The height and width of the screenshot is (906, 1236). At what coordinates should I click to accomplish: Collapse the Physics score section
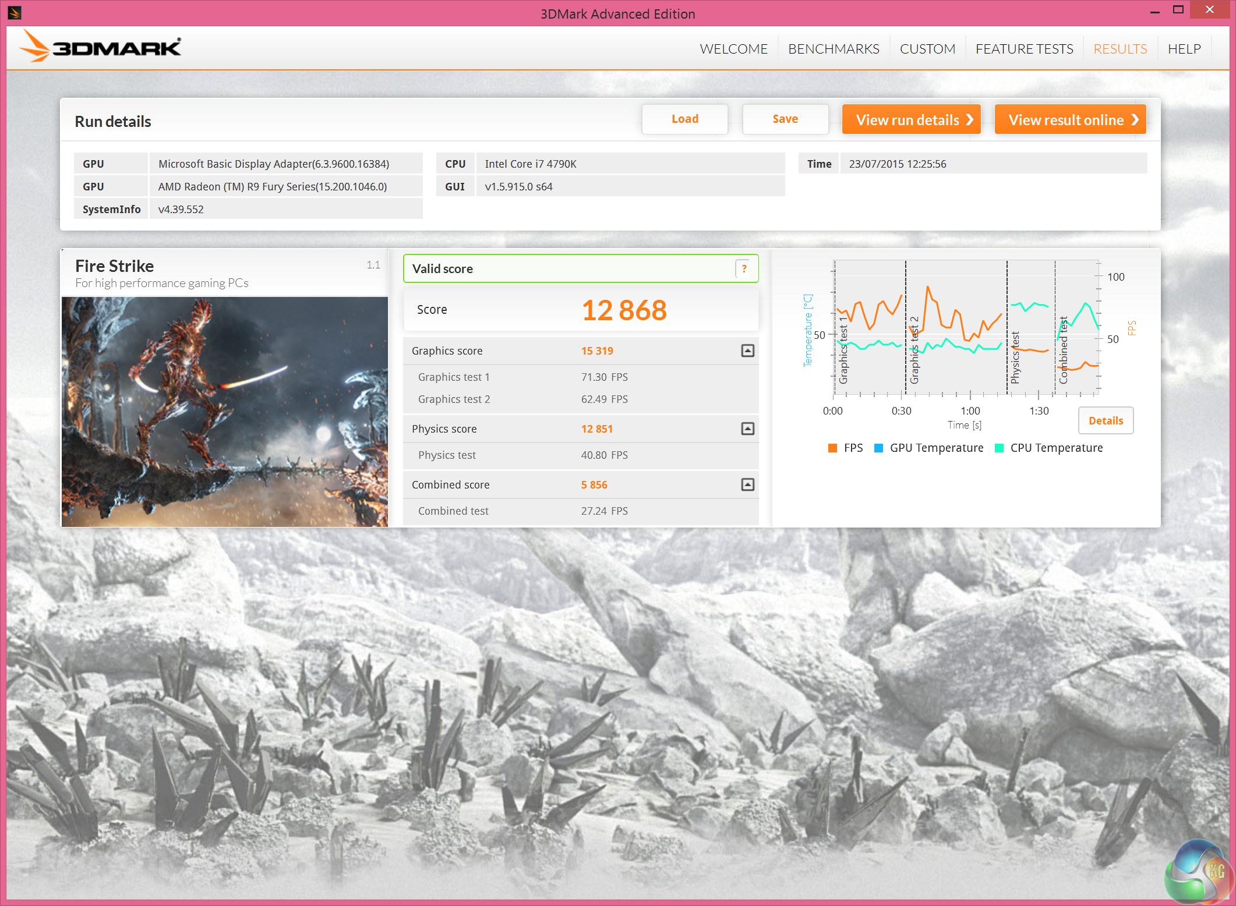point(747,429)
